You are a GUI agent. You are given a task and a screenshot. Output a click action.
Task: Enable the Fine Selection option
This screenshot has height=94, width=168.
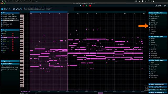48,8
